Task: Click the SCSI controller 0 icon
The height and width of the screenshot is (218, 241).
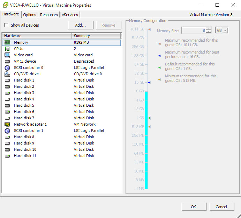Action: [7, 68]
